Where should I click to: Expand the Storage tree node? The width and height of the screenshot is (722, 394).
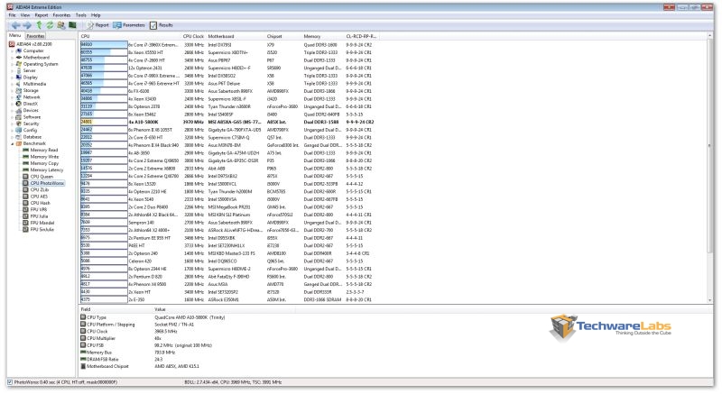click(13, 90)
